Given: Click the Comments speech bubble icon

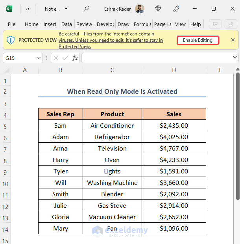Looking at the screenshot, I should coord(215,24).
